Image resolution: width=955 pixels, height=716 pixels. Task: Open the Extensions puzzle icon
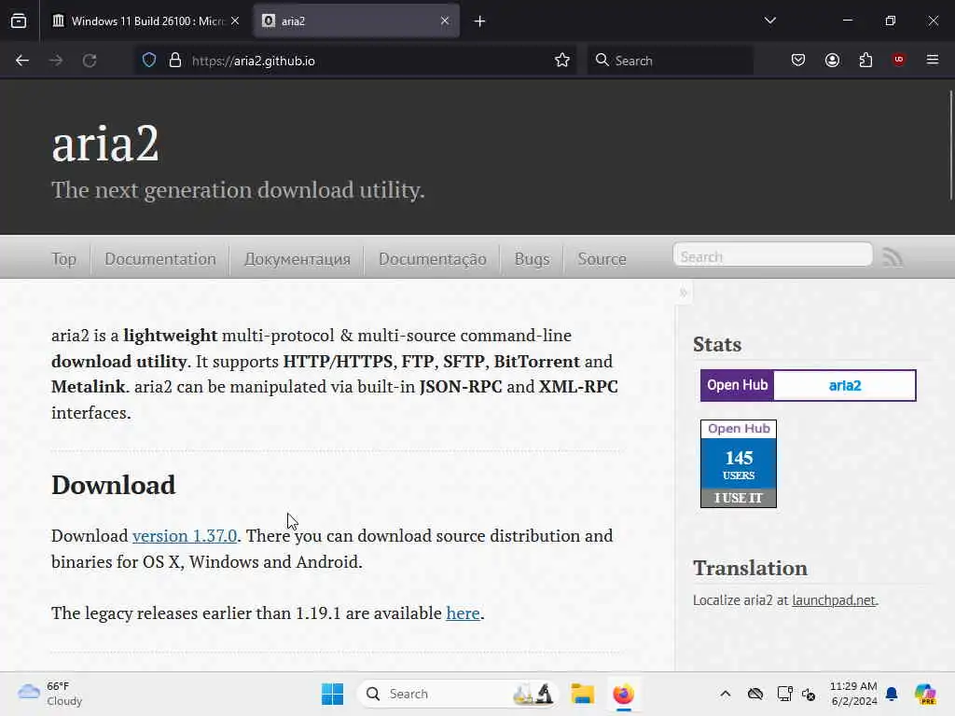(865, 61)
